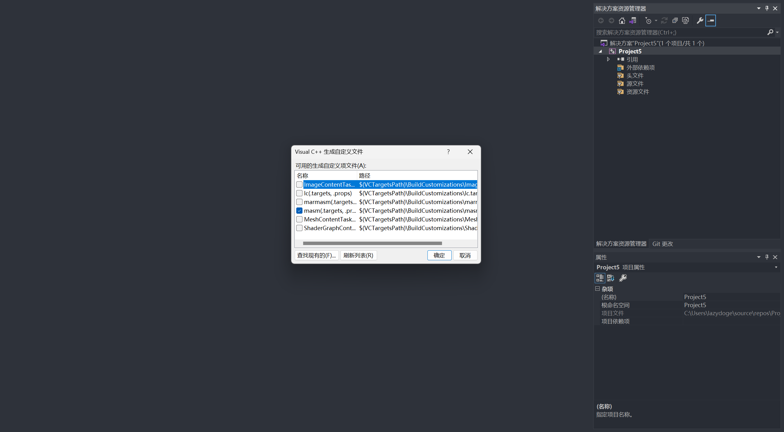Click the Categorized view icon in the properties panel
784x432 pixels.
point(600,278)
